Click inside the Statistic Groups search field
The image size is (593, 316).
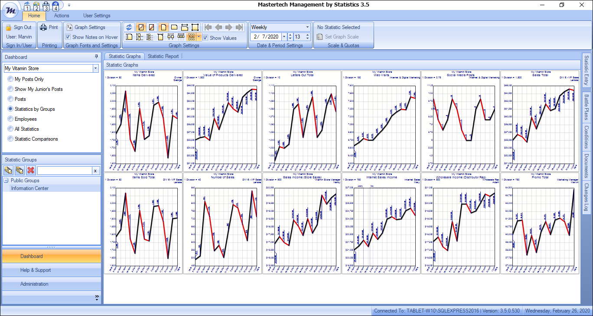(x=64, y=171)
